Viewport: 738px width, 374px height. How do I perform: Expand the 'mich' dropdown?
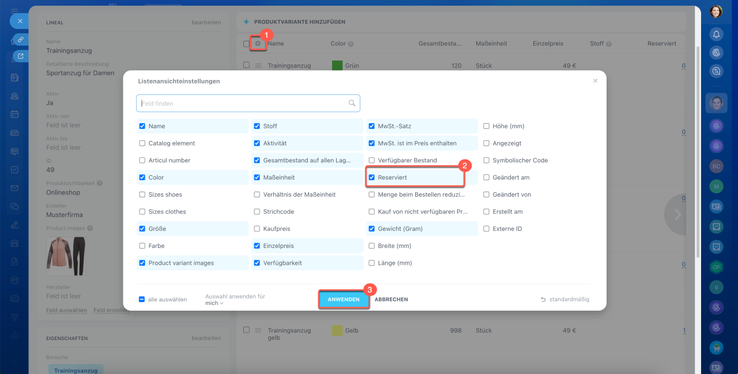point(214,303)
